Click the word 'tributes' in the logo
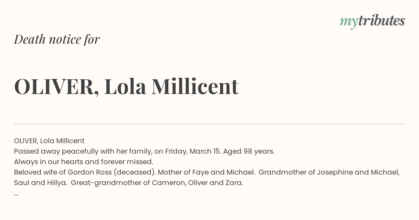The image size is (419, 220). pyautogui.click(x=381, y=21)
